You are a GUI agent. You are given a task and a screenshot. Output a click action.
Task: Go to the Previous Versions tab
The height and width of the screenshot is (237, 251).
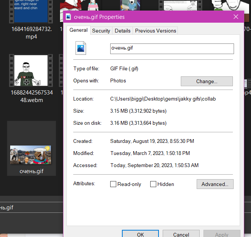[x=156, y=31]
